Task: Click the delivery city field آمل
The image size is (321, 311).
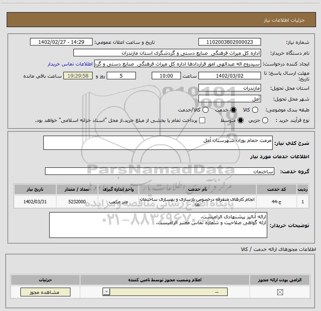Action: (x=229, y=99)
